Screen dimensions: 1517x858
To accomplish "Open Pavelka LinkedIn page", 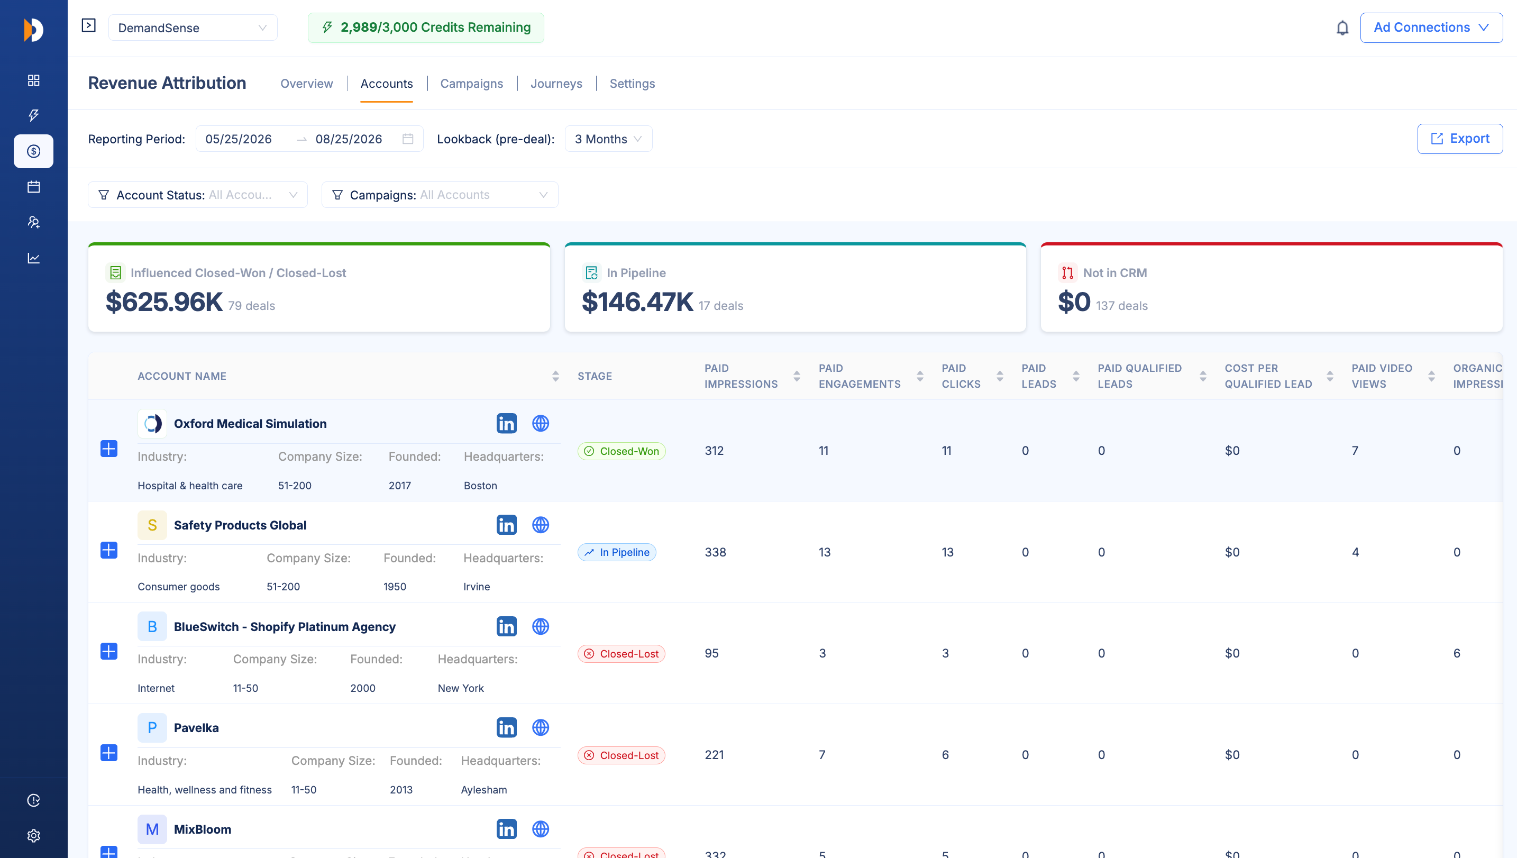I will click(506, 728).
